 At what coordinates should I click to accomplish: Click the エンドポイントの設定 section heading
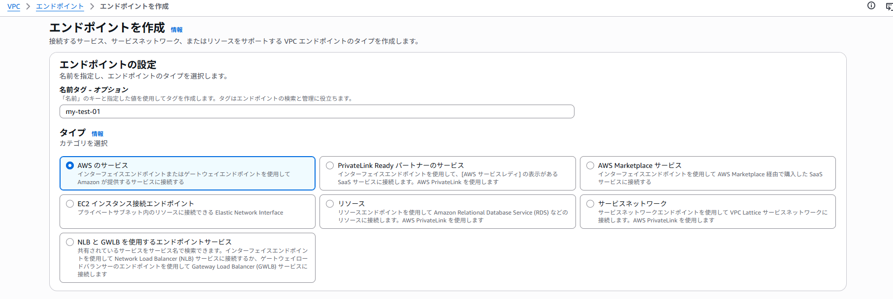pyautogui.click(x=108, y=65)
